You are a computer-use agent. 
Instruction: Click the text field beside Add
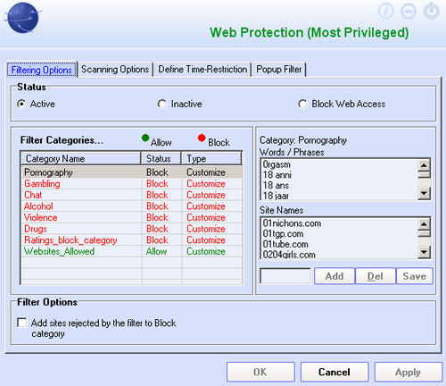[285, 276]
